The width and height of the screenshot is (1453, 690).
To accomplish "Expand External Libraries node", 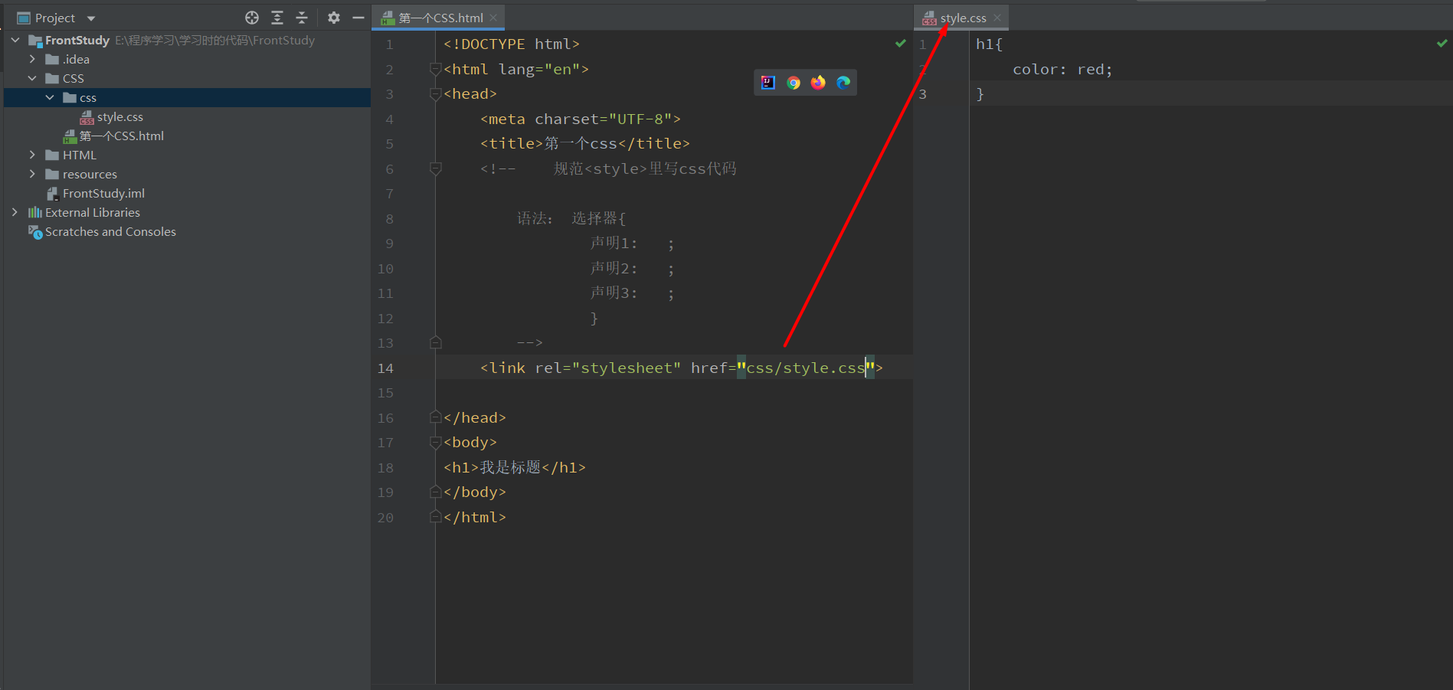I will point(15,212).
